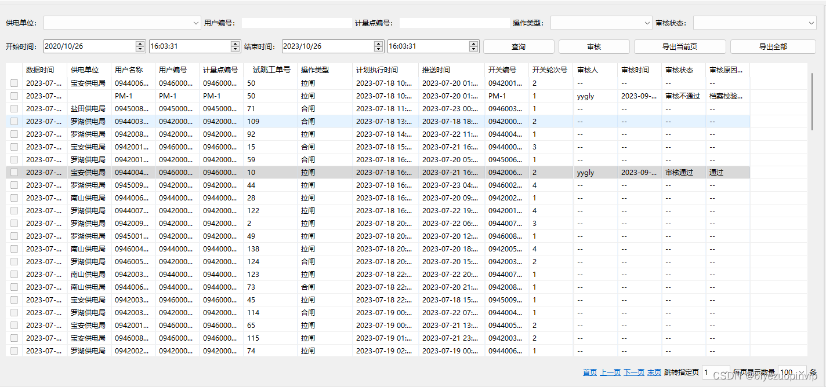The image size is (826, 387).
Task: Click the 操作类型 table column header
Action: [325, 70]
